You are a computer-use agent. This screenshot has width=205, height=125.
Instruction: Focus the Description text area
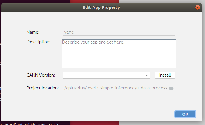tap(119, 56)
